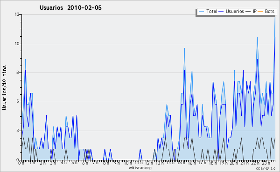Click the y-axis value 5
Viewport: 280px width, 172px height.
(x=18, y=102)
